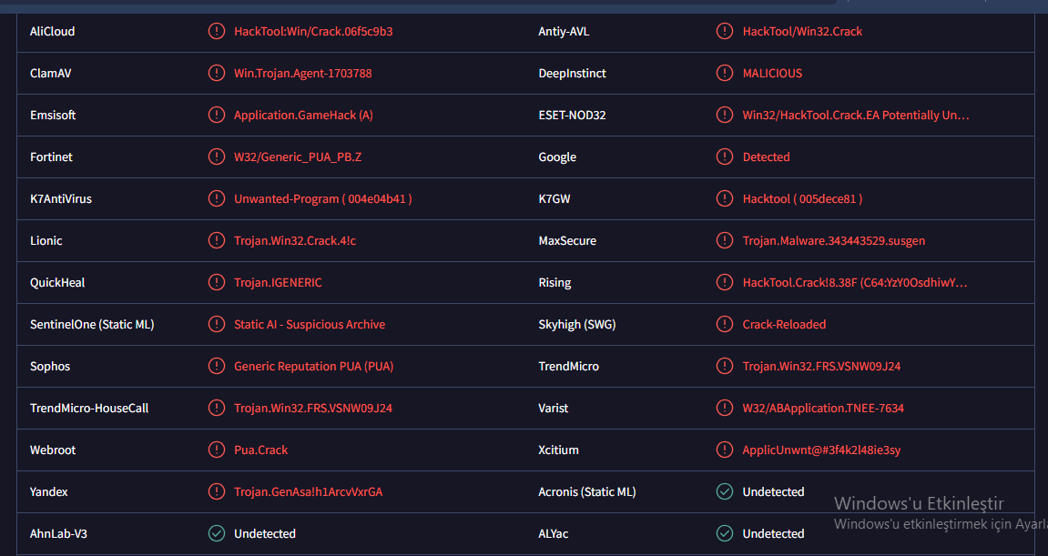This screenshot has width=1048, height=556.
Task: Click the warning icon in the QuickHeal row
Action: [217, 282]
